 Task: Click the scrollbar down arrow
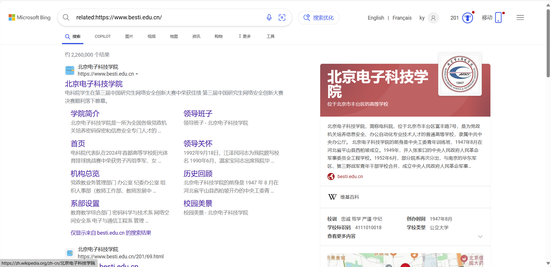pos(548,263)
